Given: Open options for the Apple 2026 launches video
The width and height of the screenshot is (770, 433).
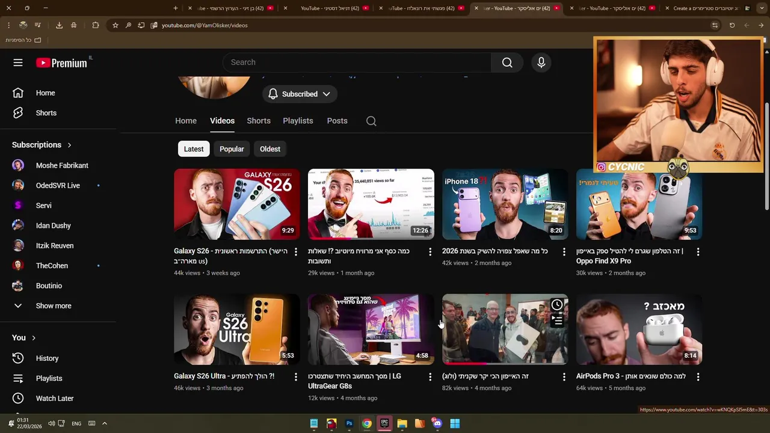Looking at the screenshot, I should click(x=564, y=252).
